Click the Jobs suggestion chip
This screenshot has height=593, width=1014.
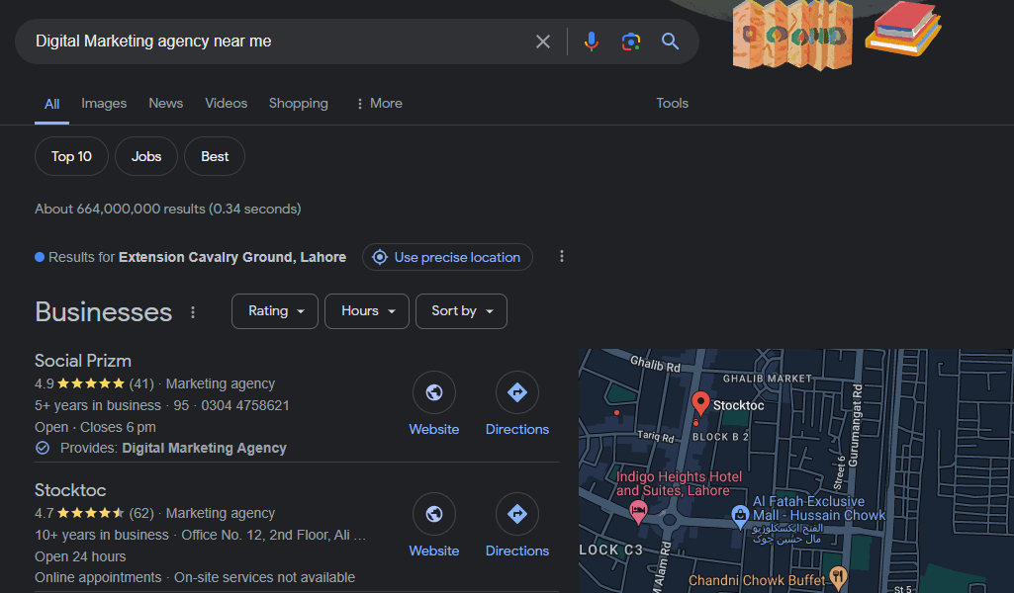pyautogui.click(x=146, y=156)
